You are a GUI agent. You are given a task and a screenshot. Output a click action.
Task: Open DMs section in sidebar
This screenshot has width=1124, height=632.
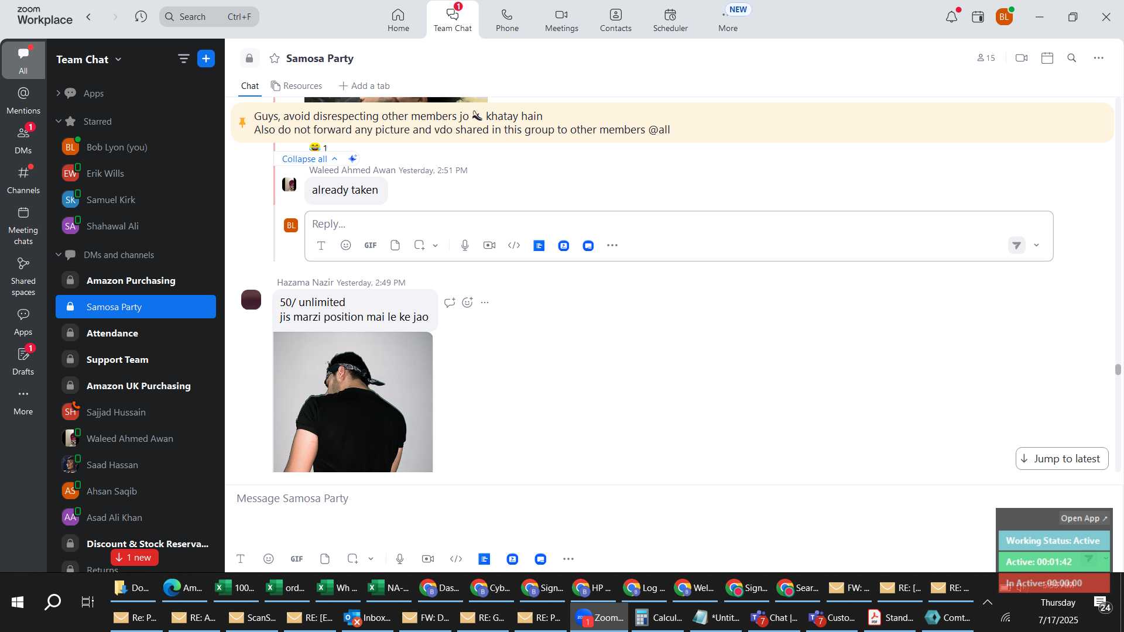23,140
